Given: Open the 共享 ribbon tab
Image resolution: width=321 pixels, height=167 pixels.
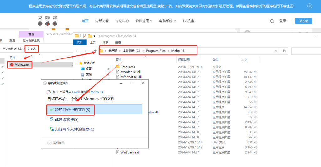Looking at the screenshot, I should pyautogui.click(x=105, y=43).
